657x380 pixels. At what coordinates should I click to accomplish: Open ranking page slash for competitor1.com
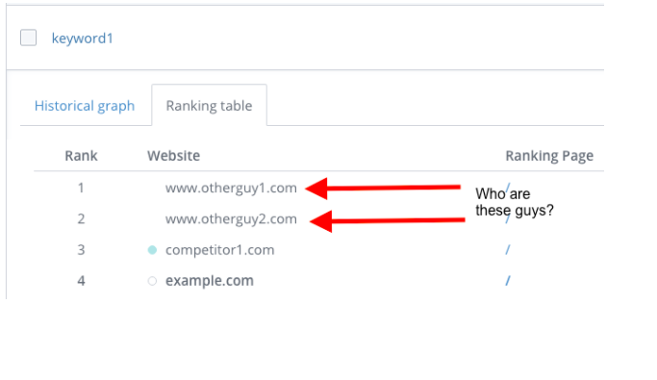click(x=507, y=250)
